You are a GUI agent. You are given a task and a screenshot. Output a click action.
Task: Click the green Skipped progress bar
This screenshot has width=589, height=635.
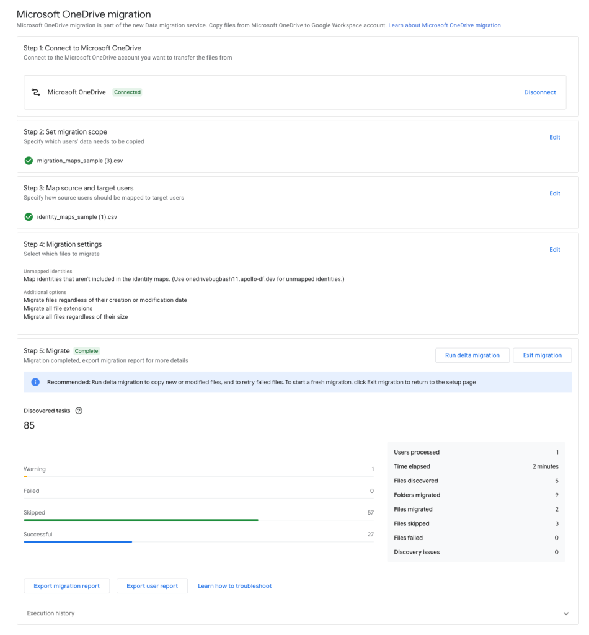(x=141, y=520)
